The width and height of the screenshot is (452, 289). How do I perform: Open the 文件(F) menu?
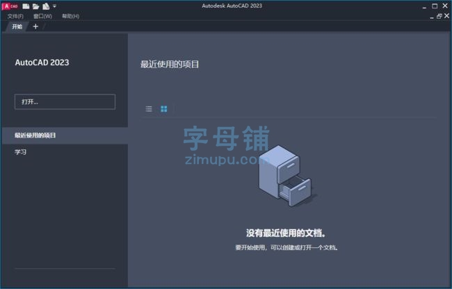[15, 16]
